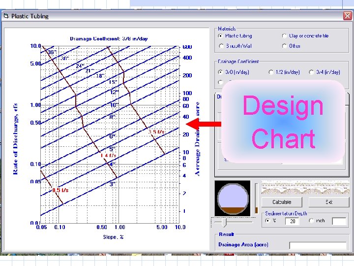Image resolution: width=354 pixels, height=266 pixels.
Task: Click the 6" pipe size label on chart
Action: 113,136
